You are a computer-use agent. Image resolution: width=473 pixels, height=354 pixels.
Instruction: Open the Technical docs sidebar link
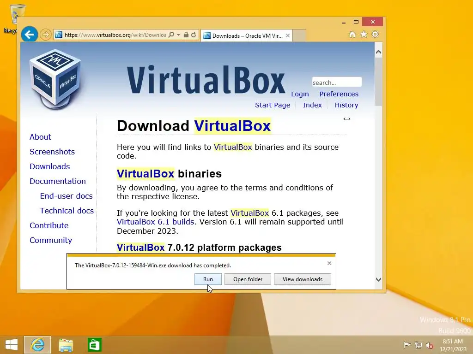67,211
